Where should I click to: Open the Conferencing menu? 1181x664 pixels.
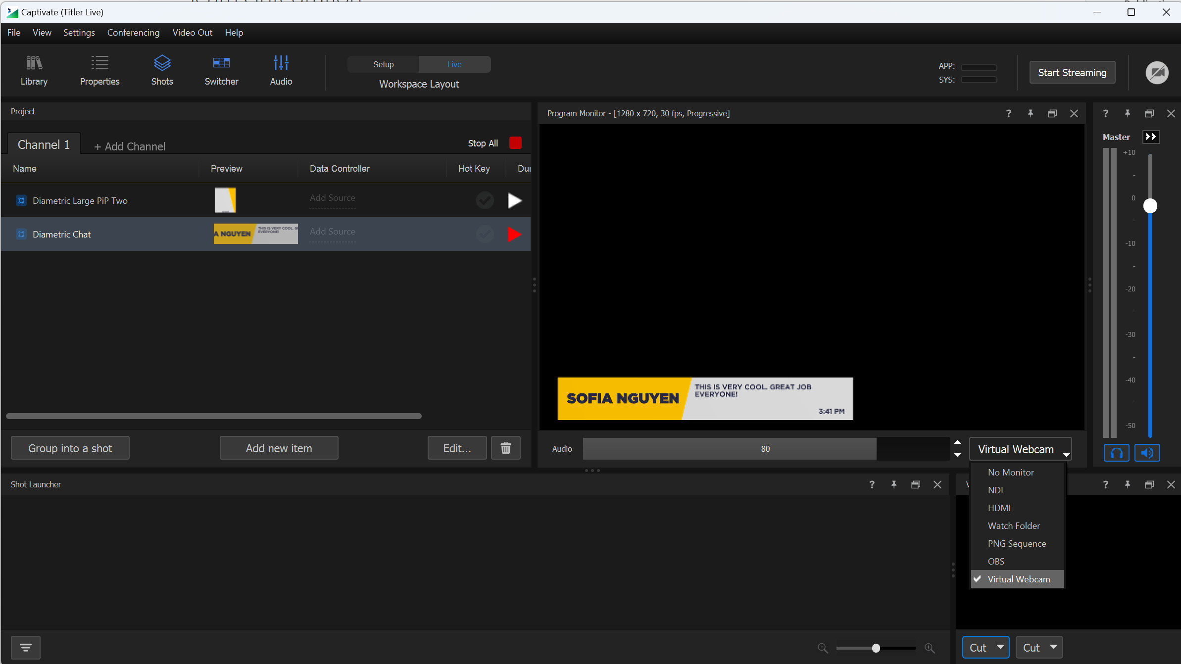click(x=133, y=33)
